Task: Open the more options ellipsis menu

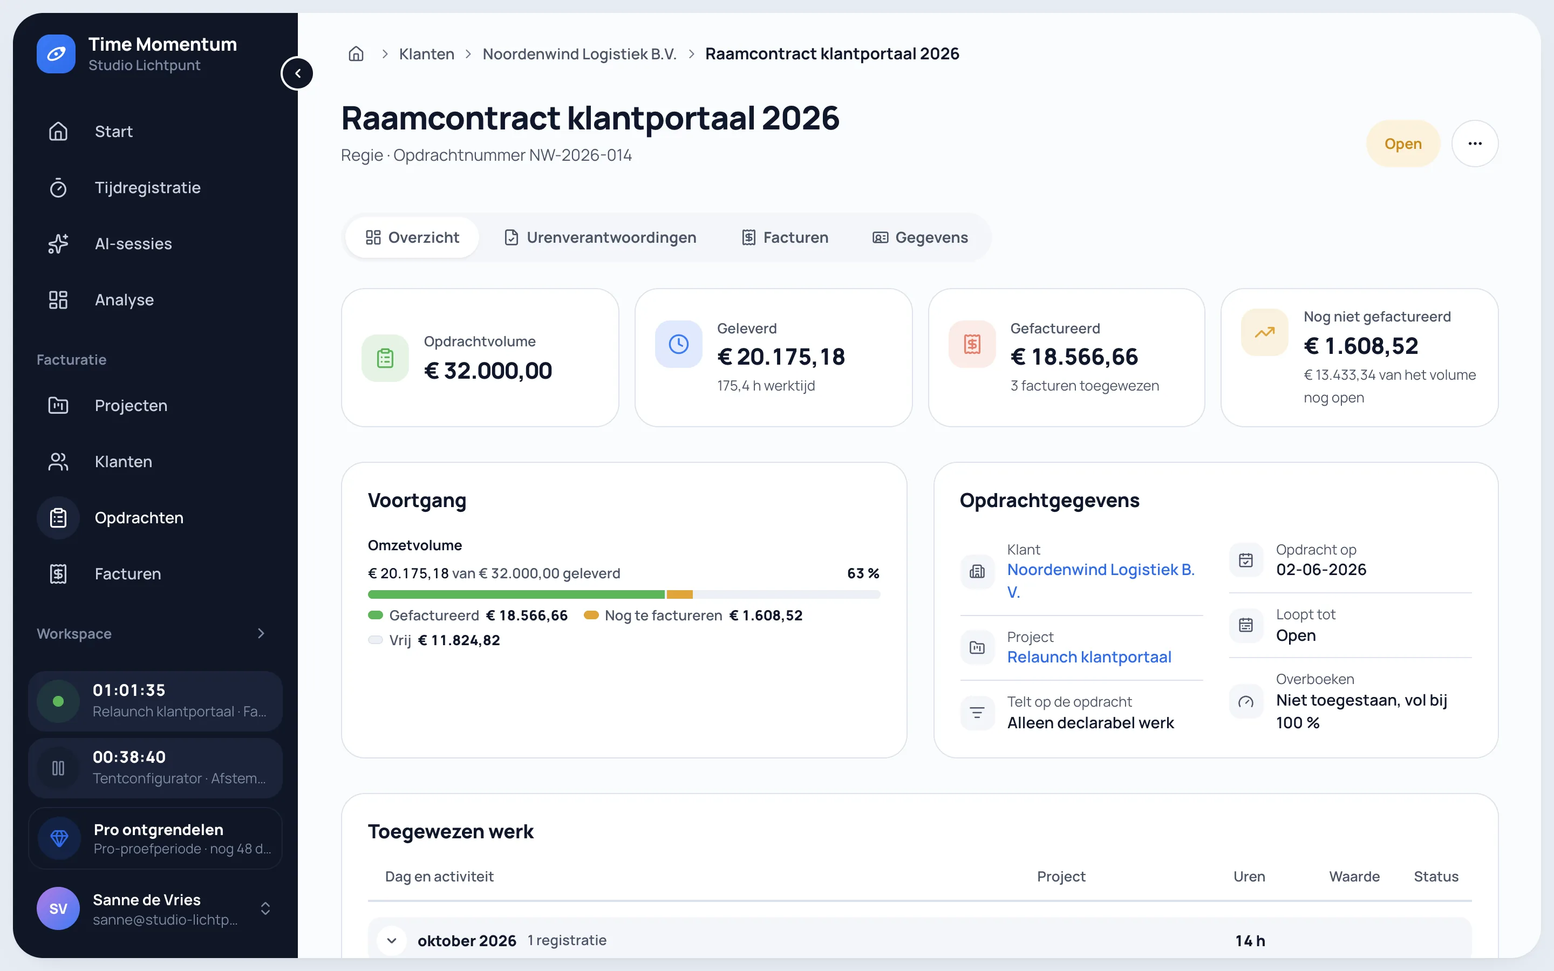Action: point(1475,143)
